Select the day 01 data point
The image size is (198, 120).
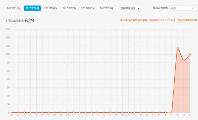pyautogui.click(x=12, y=112)
